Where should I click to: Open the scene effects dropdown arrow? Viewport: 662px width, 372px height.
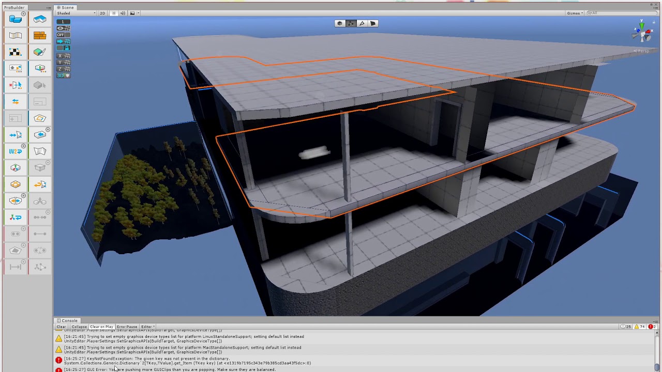[x=138, y=13]
